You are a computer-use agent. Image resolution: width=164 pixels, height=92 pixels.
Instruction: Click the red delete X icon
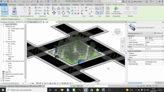tap(78, 13)
